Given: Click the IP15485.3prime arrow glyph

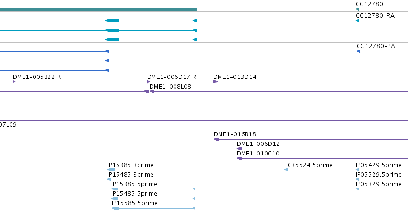Looking at the screenshot, I should tap(109, 179).
